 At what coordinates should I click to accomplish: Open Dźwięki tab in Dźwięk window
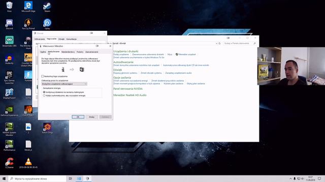pyautogui.click(x=61, y=39)
